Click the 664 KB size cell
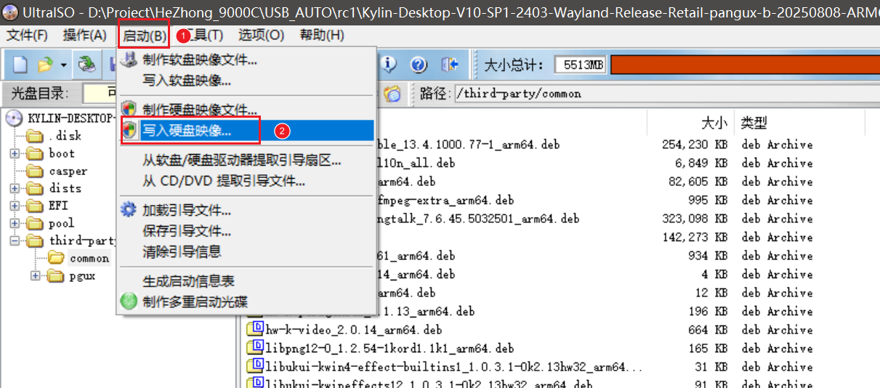This screenshot has height=388, width=880. [x=707, y=330]
